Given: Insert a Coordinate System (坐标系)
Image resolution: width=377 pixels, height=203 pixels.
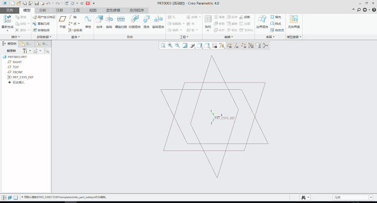Looking at the screenshot, I should click(x=75, y=30).
